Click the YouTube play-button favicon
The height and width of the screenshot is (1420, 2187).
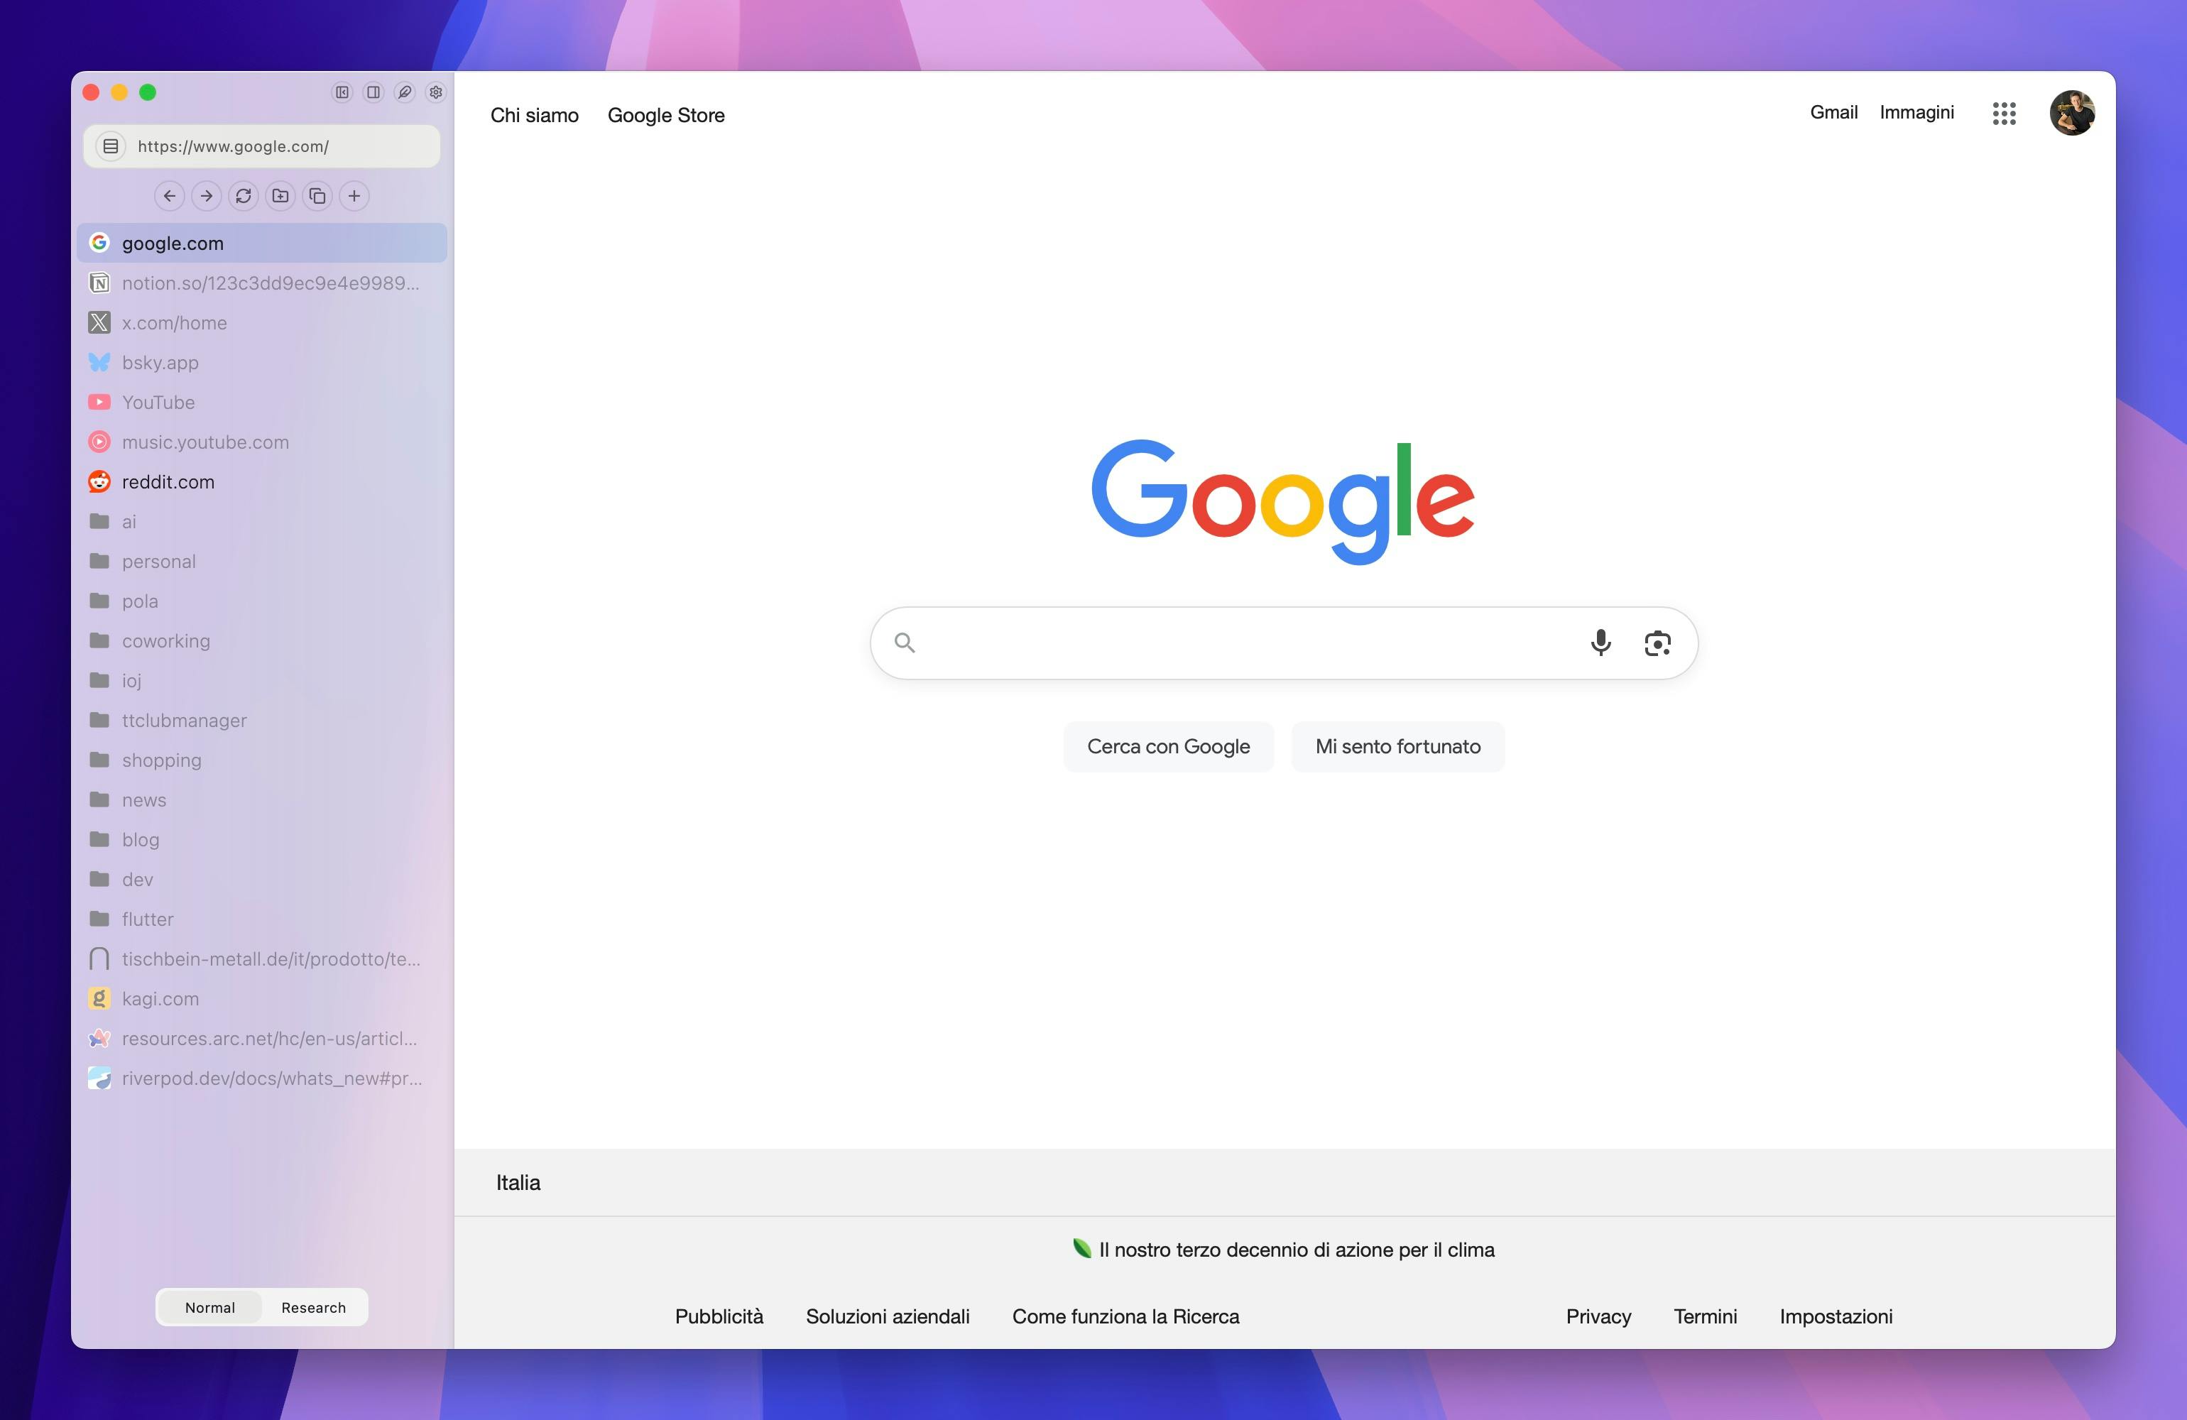coord(99,402)
